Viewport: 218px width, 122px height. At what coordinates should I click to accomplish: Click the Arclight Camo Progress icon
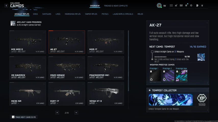(x=13, y=23)
